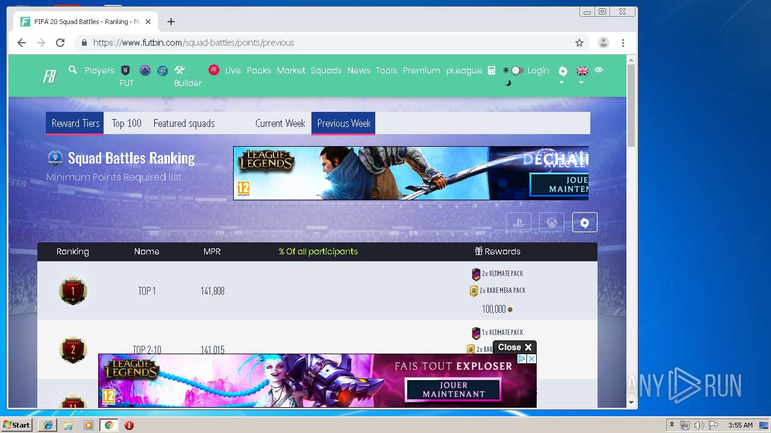
Task: Select the PlayStation platform button
Action: [x=519, y=223]
